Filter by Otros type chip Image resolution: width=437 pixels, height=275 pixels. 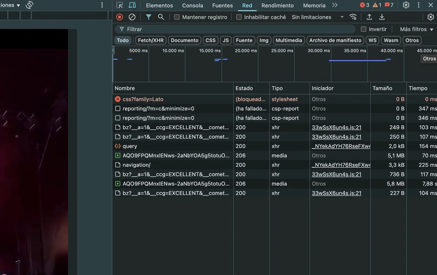coord(412,40)
